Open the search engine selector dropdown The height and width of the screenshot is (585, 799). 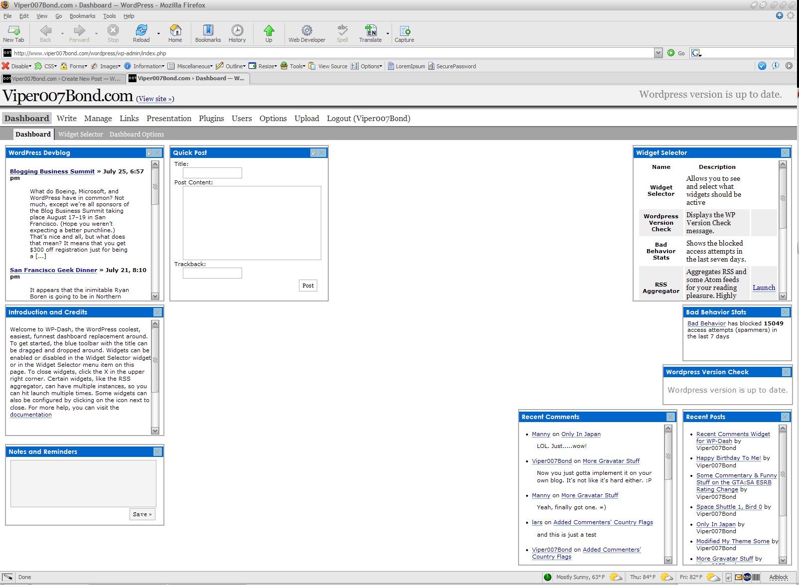pyautogui.click(x=696, y=53)
